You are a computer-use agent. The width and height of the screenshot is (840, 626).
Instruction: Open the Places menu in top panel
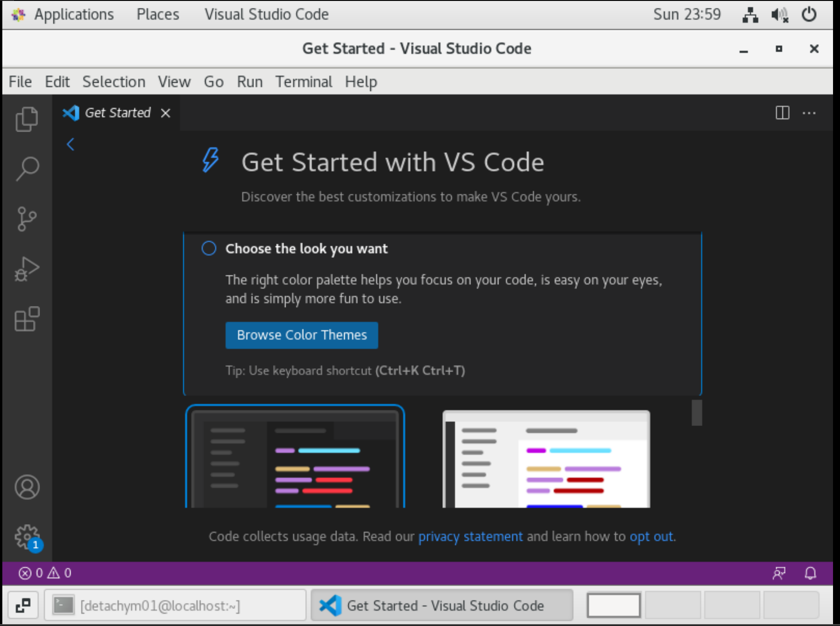[158, 15]
